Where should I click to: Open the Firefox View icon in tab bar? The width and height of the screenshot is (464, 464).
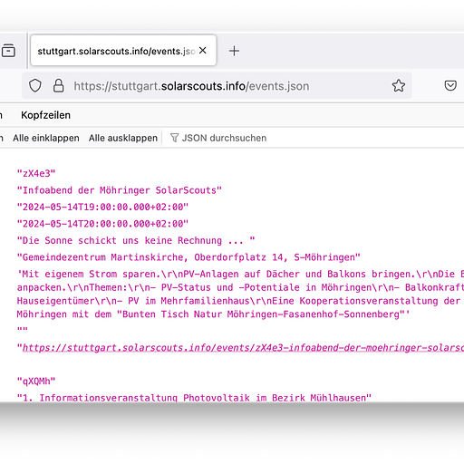(x=8, y=51)
